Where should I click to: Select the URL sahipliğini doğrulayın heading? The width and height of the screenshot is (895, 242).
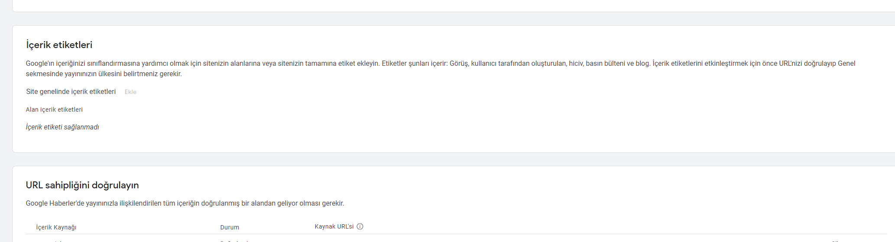82,185
